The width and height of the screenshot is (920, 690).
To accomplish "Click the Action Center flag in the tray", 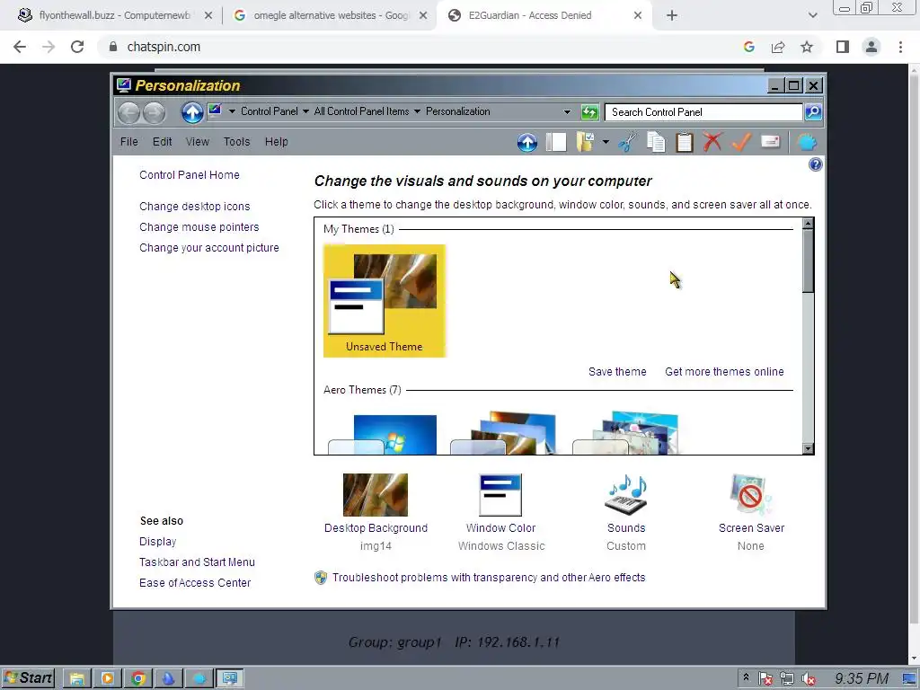I will click(x=765, y=679).
